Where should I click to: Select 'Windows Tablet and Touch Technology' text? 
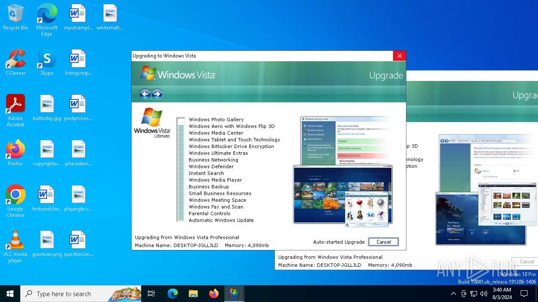(x=234, y=140)
